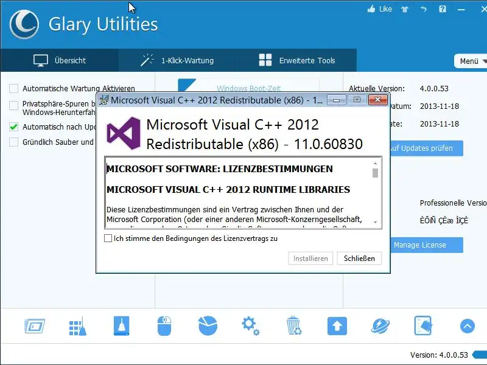Launch the Registry Cleaner grid-broom icon
This screenshot has width=487, height=365.
point(78,327)
